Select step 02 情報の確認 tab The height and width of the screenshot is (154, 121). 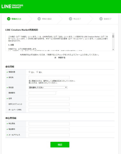coord(45,19)
